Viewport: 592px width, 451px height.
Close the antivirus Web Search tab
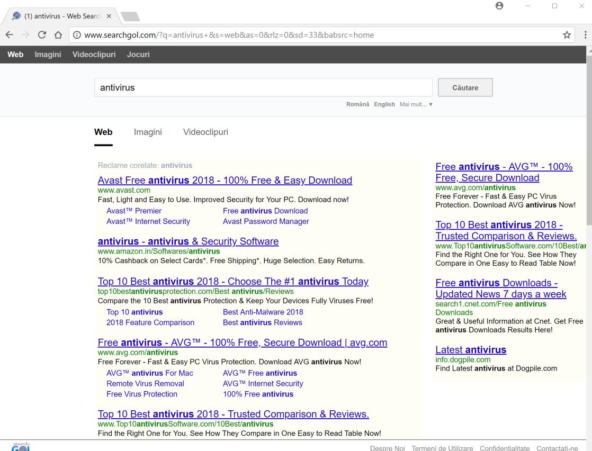[x=109, y=16]
